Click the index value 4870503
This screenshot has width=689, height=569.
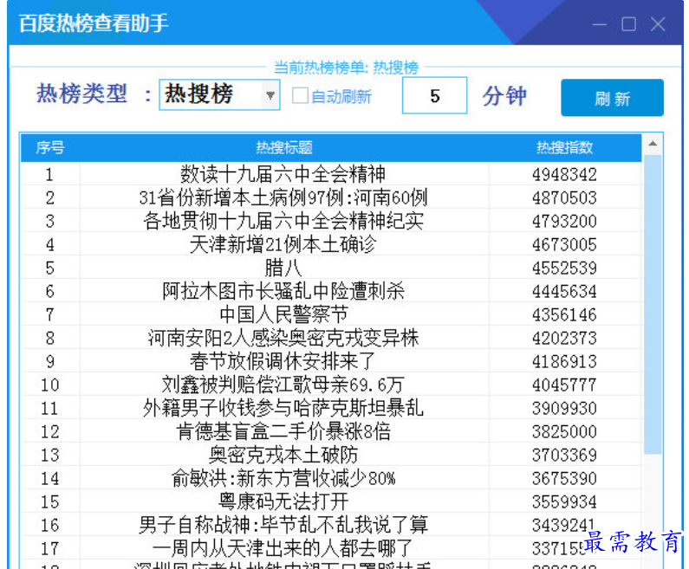point(565,198)
